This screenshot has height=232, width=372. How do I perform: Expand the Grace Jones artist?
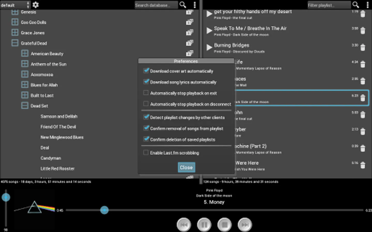click(x=15, y=32)
